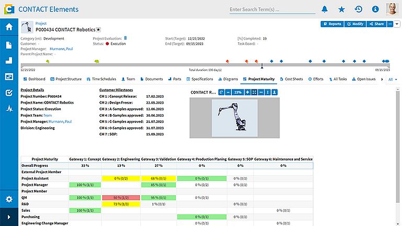This screenshot has height=226, width=402.
Task: Open Murmann, Paul link in Project Details
Action: pyautogui.click(x=60, y=121)
